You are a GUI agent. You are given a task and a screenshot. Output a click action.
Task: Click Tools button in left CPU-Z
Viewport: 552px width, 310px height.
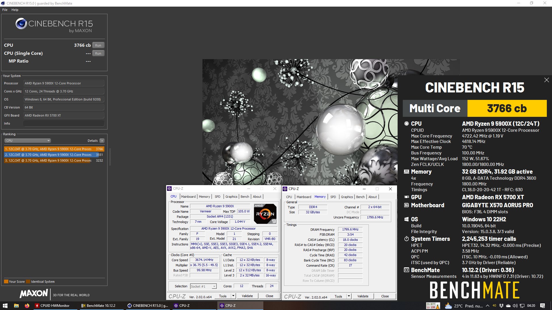tap(223, 296)
